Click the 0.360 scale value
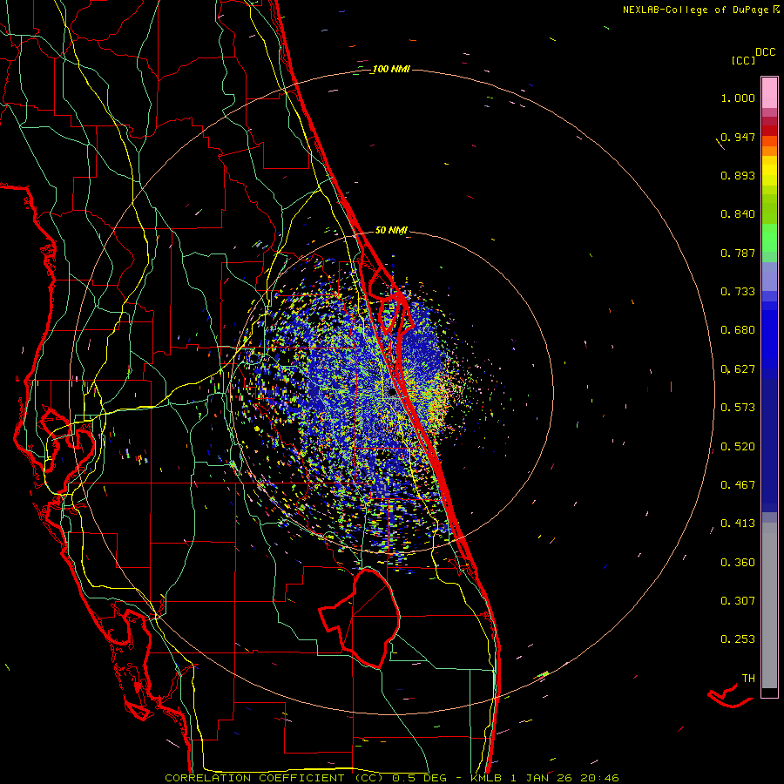The height and width of the screenshot is (784, 784). pyautogui.click(x=738, y=563)
